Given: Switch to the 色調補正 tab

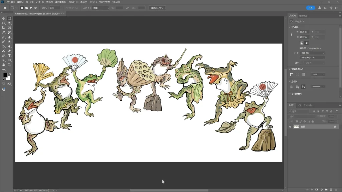Looking at the screenshot, I should click(x=303, y=16).
